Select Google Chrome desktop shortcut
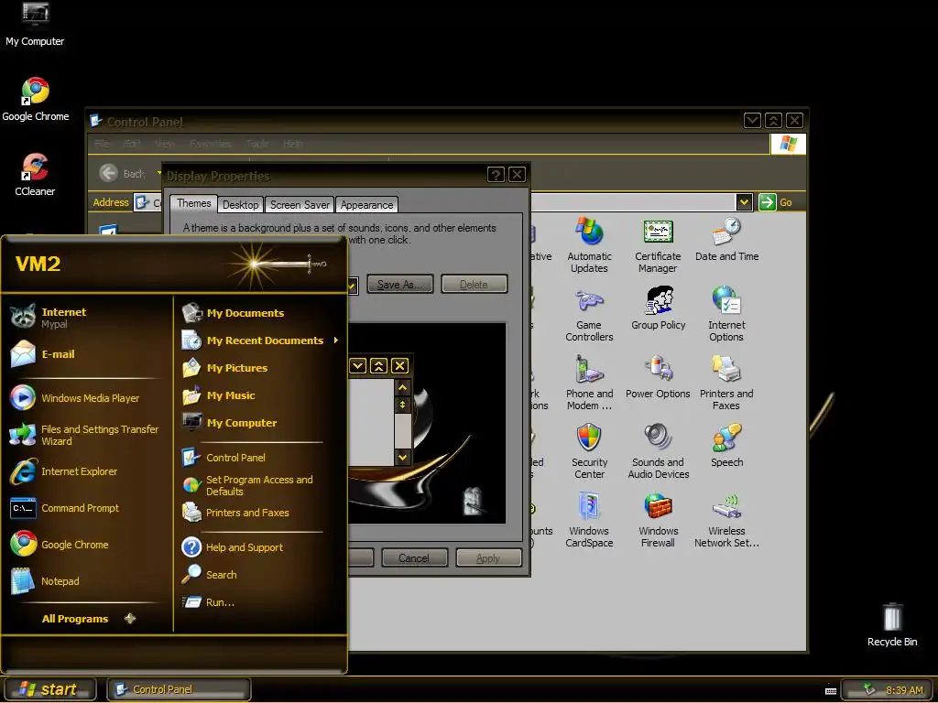 pos(36,100)
